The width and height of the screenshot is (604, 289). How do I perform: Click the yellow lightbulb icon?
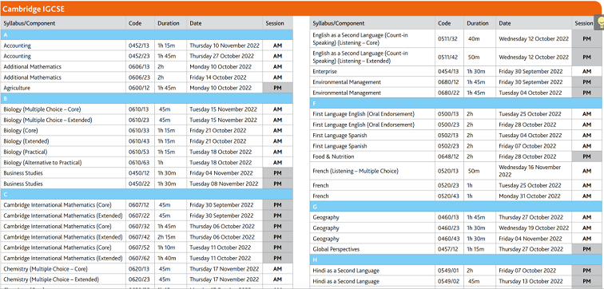tap(600, 22)
